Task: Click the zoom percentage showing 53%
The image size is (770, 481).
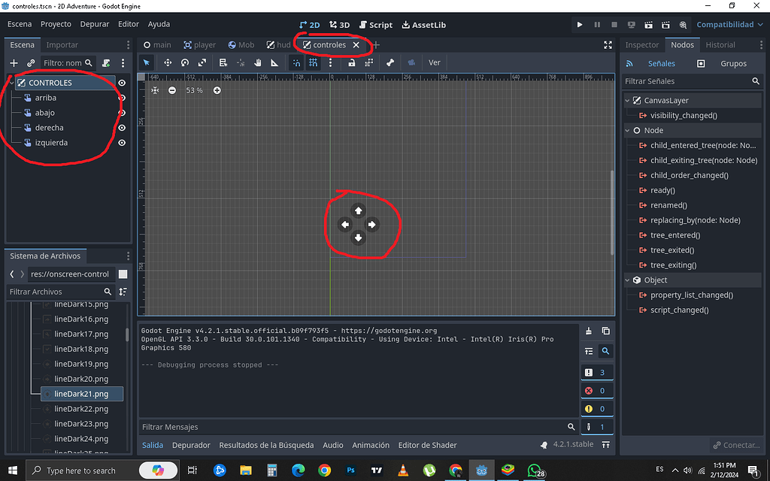Action: [x=194, y=90]
